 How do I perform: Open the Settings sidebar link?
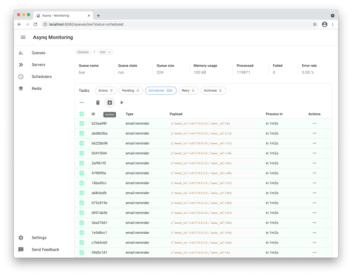39,238
